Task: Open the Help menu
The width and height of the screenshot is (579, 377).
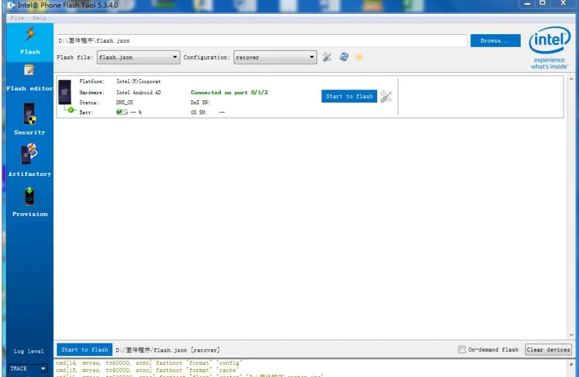Action: [x=39, y=18]
